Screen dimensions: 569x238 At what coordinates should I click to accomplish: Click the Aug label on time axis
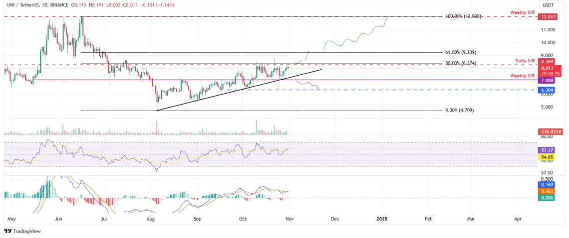(151, 219)
